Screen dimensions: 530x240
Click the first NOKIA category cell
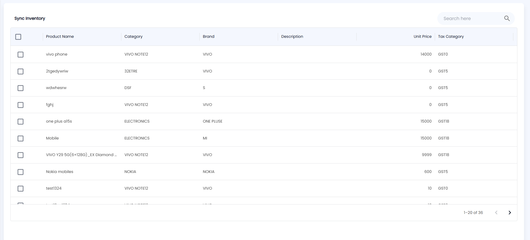(130, 172)
